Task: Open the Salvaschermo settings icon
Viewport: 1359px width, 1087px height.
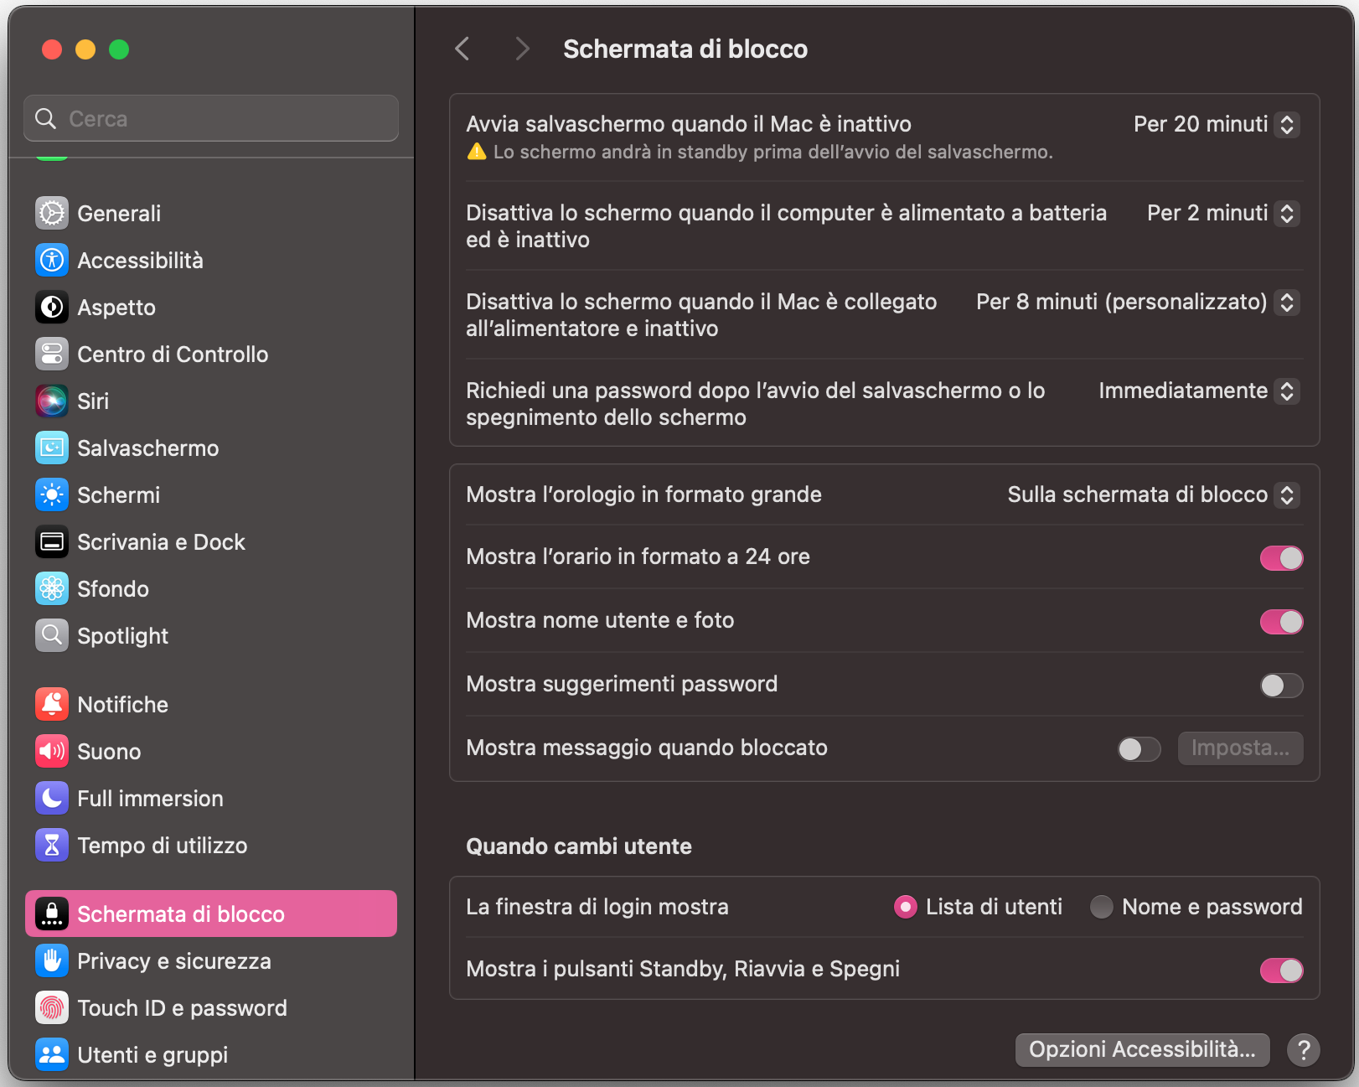Action: click(51, 448)
